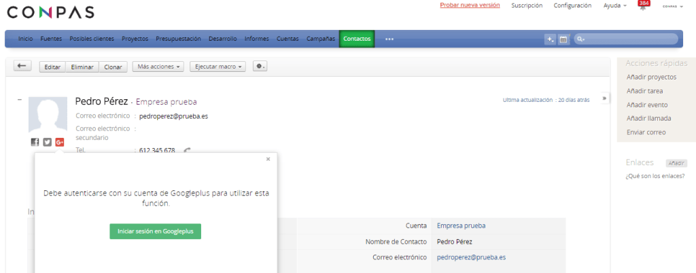Screen dimensions: 696x273
Task: Click the Ultima actualización timestamp text
Action: 546,100
